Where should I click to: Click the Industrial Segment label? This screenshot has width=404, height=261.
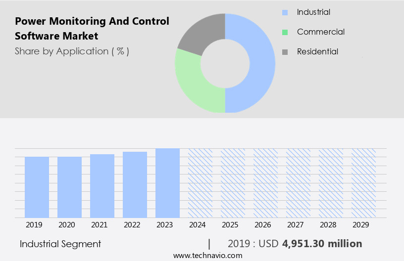click(x=60, y=244)
